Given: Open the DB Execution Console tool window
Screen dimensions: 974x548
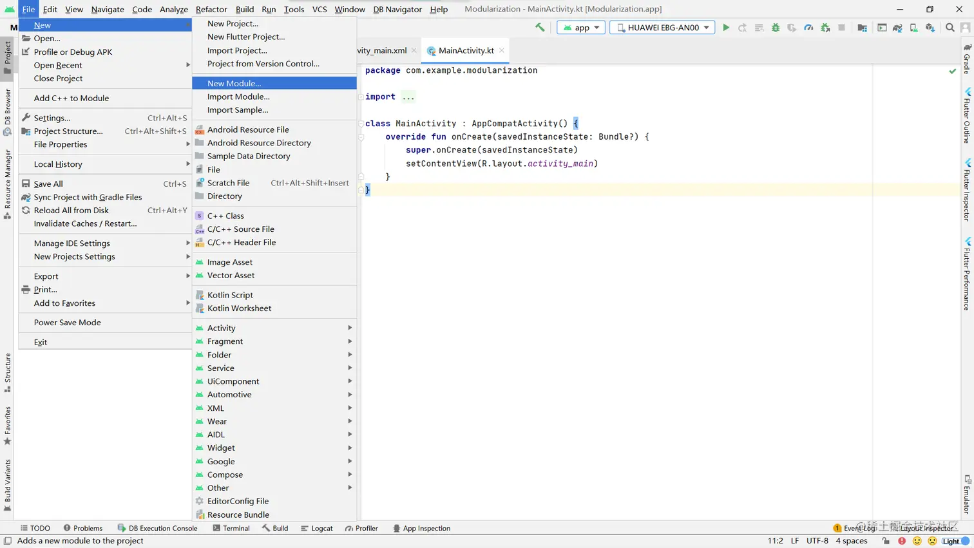Looking at the screenshot, I should (157, 528).
